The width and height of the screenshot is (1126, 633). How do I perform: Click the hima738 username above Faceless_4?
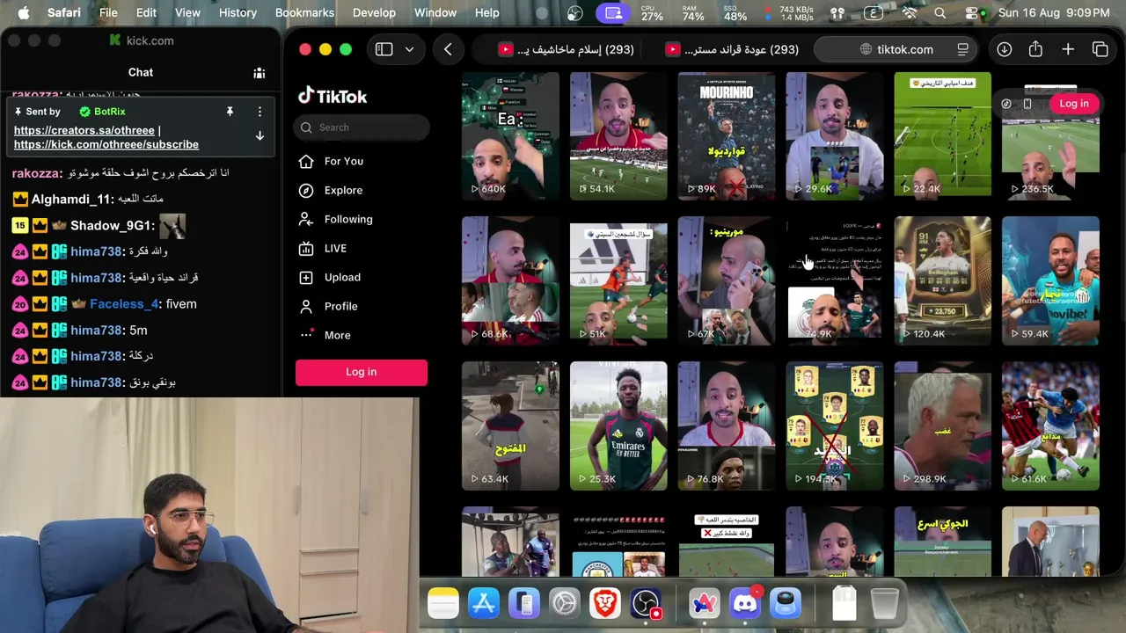click(x=96, y=278)
